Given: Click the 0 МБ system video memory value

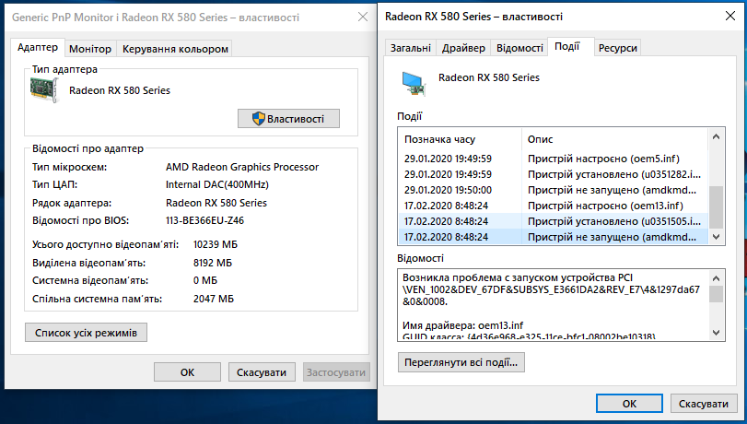Looking at the screenshot, I should pos(205,281).
